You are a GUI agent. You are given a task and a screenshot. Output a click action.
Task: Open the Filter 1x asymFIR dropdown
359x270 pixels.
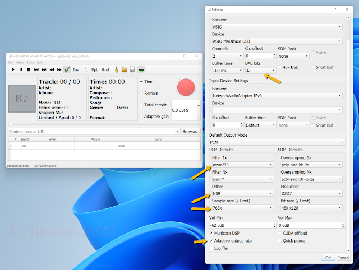pos(243,165)
